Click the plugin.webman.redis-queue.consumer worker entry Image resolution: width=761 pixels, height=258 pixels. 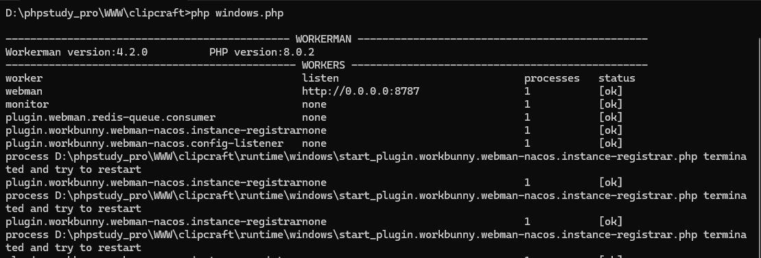(x=110, y=117)
